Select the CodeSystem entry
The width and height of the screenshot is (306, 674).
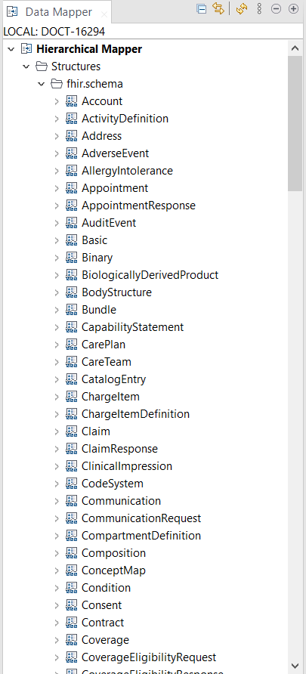113,483
